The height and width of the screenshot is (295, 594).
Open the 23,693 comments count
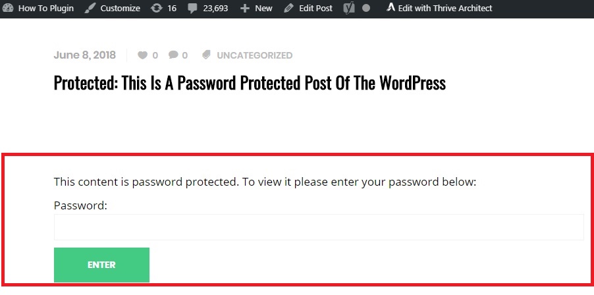pyautogui.click(x=215, y=8)
